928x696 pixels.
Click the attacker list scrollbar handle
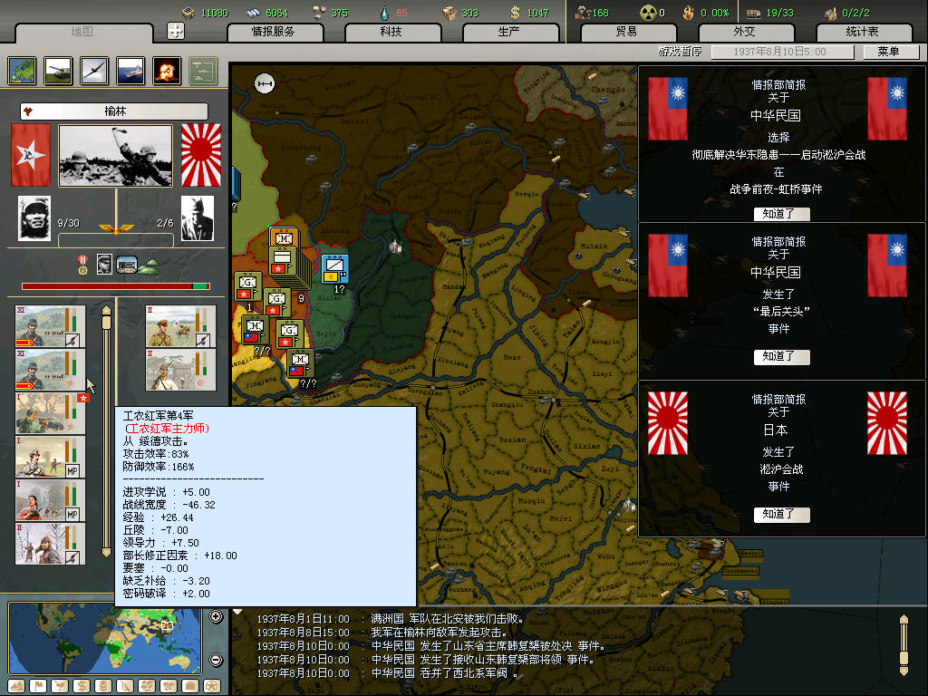pos(107,322)
